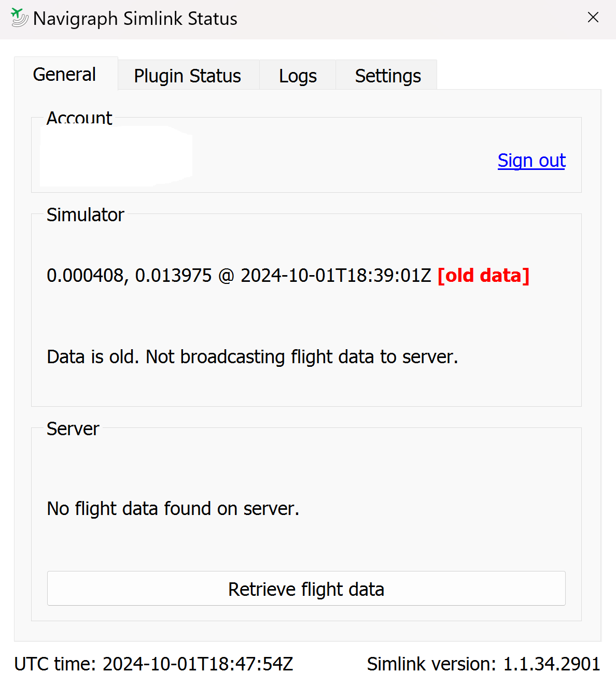The height and width of the screenshot is (687, 616).
Task: Close the Simlink Status window
Action: coord(593,17)
